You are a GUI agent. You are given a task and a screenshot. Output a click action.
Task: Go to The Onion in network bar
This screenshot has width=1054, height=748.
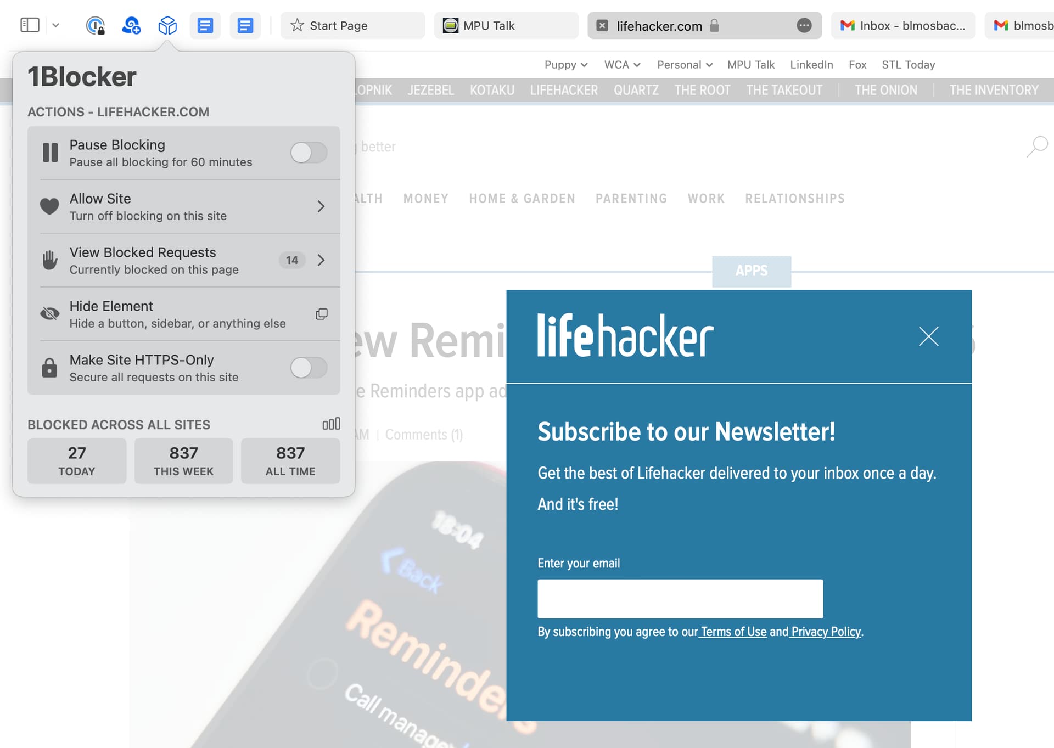(x=885, y=90)
